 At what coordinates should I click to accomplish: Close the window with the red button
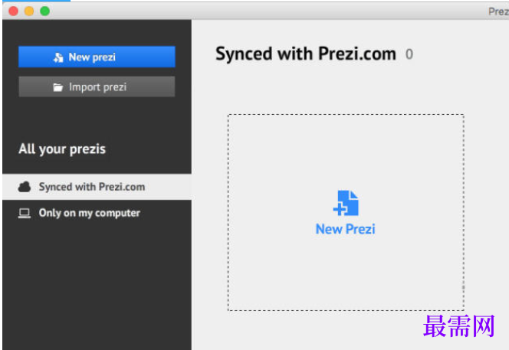[14, 11]
